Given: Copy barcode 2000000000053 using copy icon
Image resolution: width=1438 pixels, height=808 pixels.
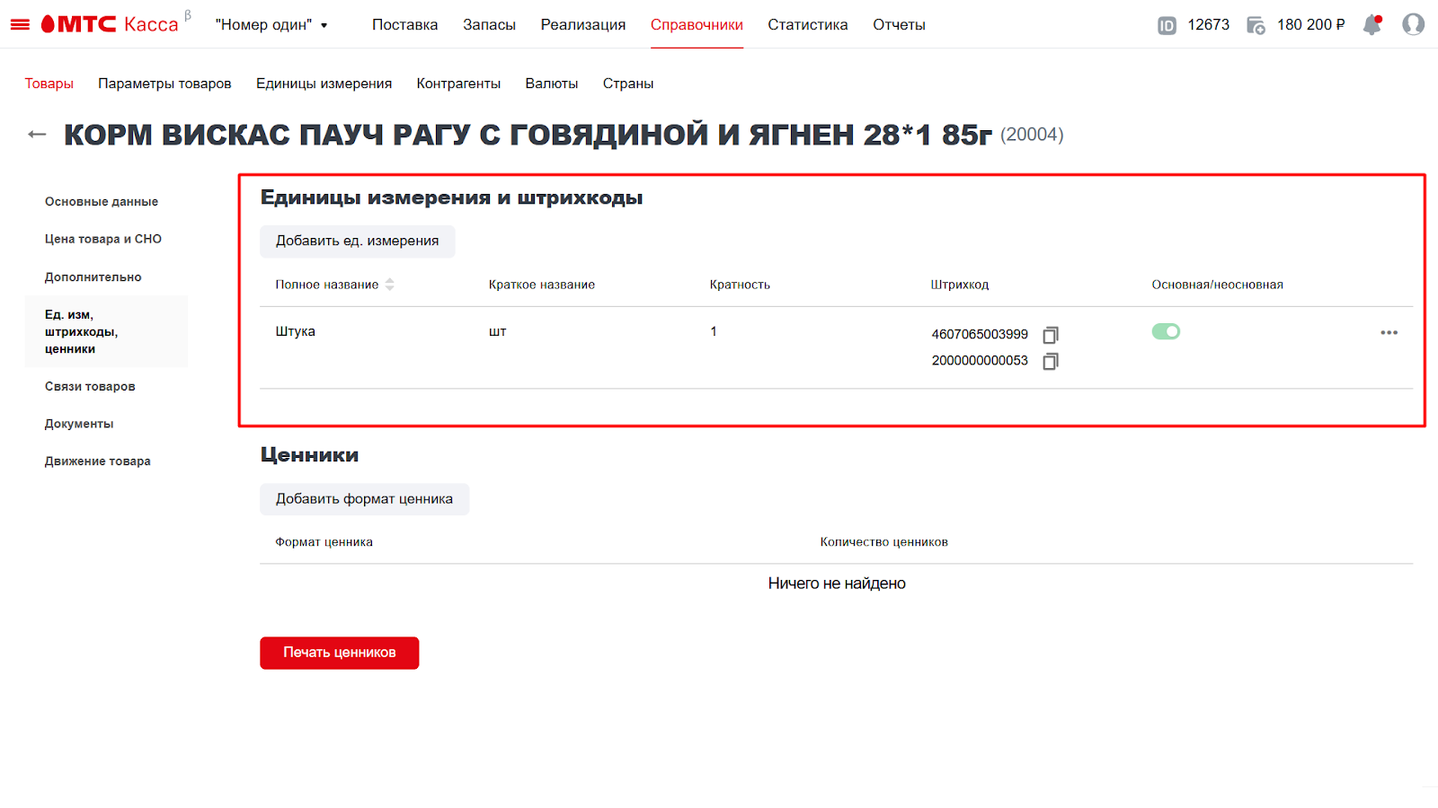Looking at the screenshot, I should [x=1051, y=361].
